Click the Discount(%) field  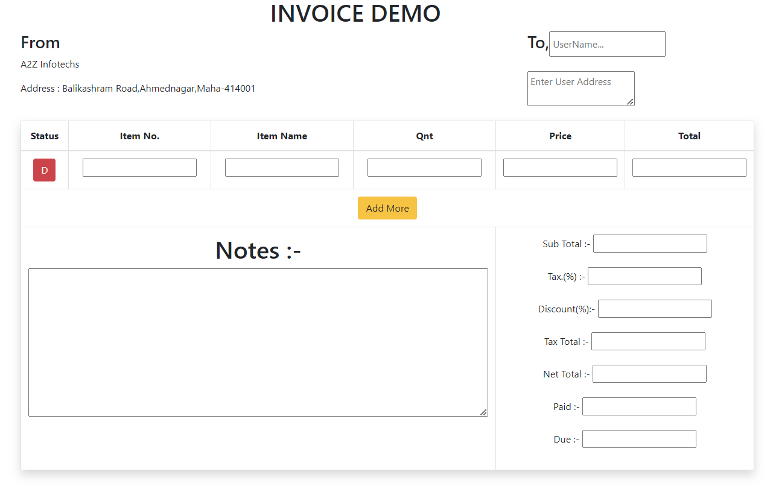tap(655, 308)
